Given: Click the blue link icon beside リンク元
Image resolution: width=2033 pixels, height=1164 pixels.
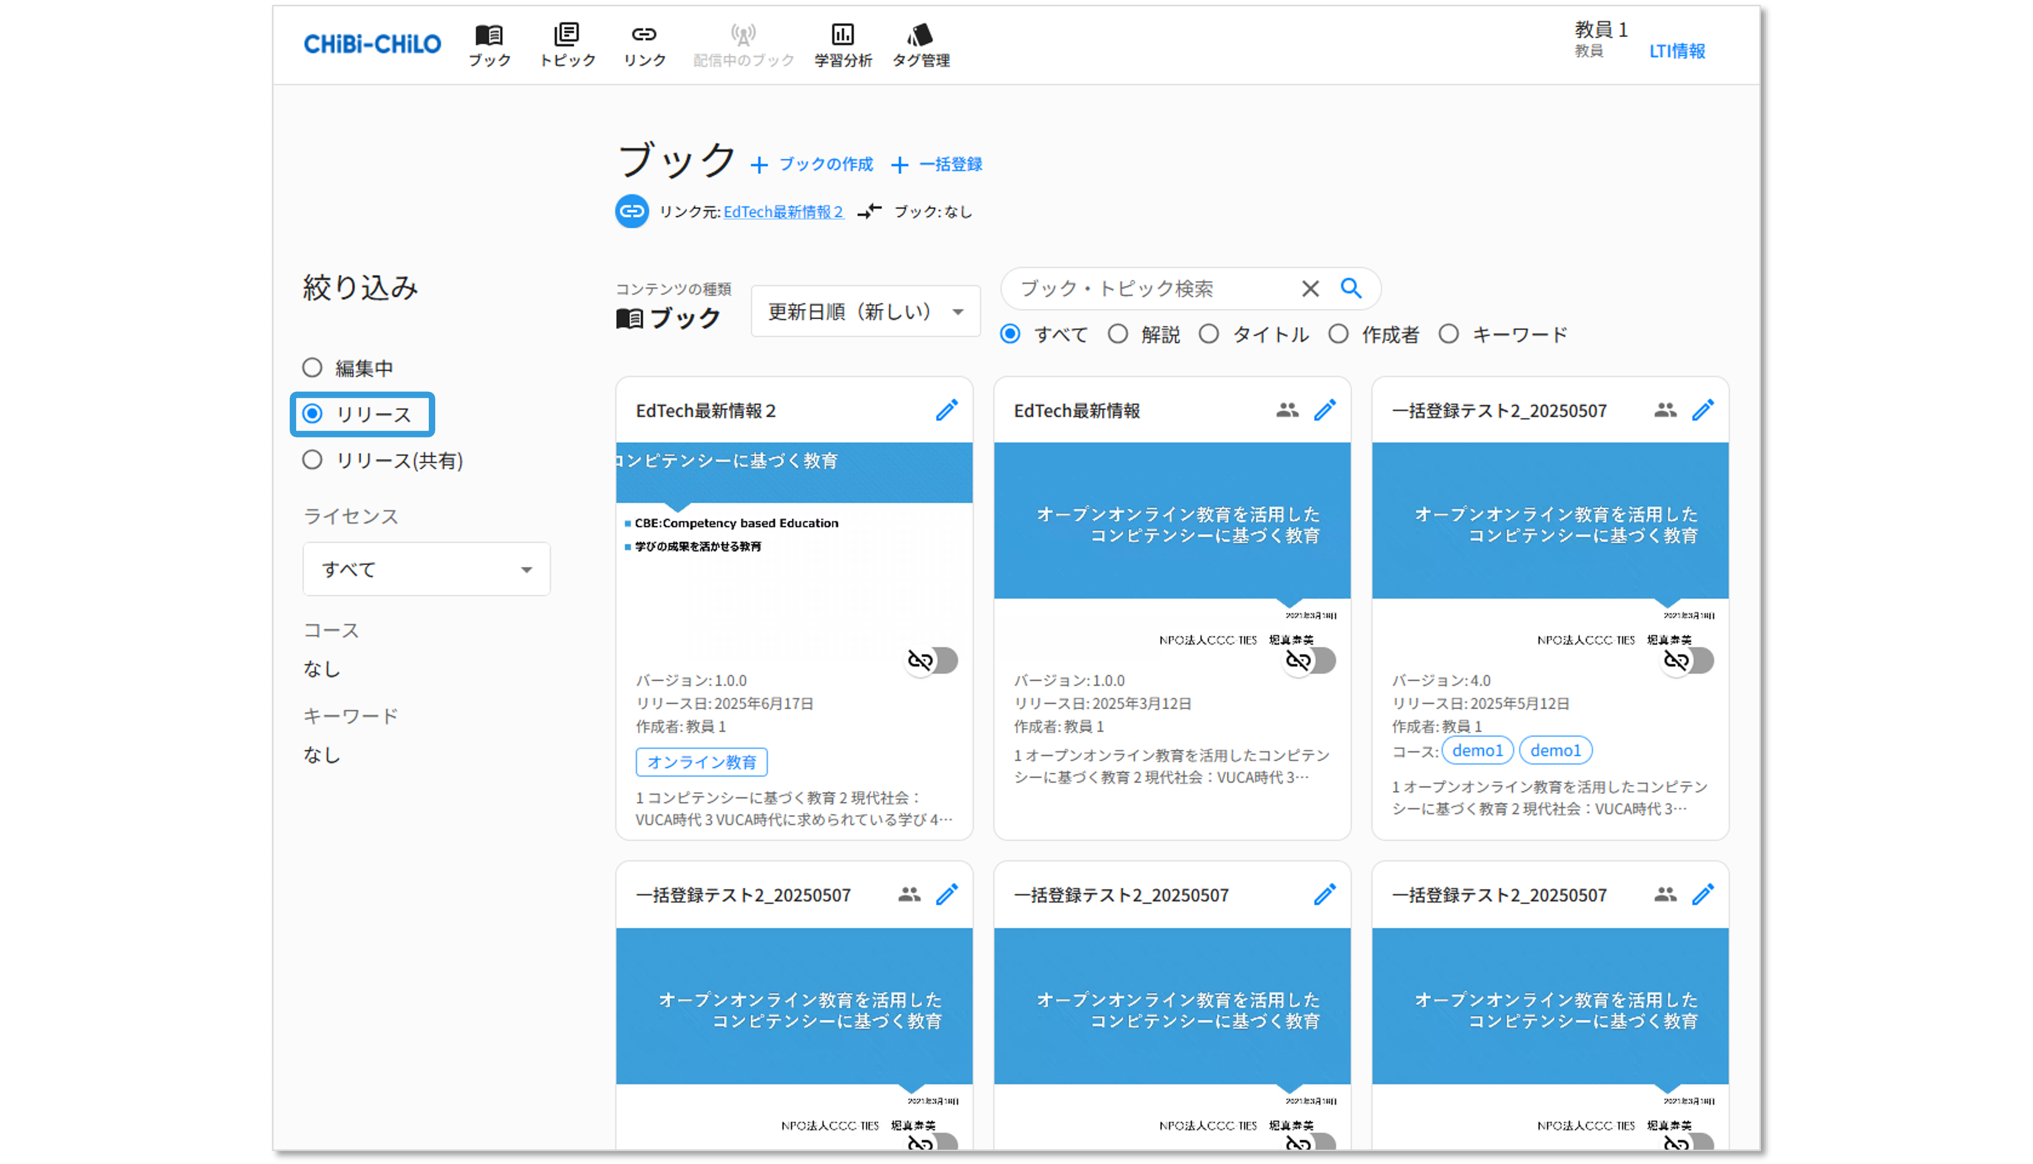Looking at the screenshot, I should (x=632, y=211).
